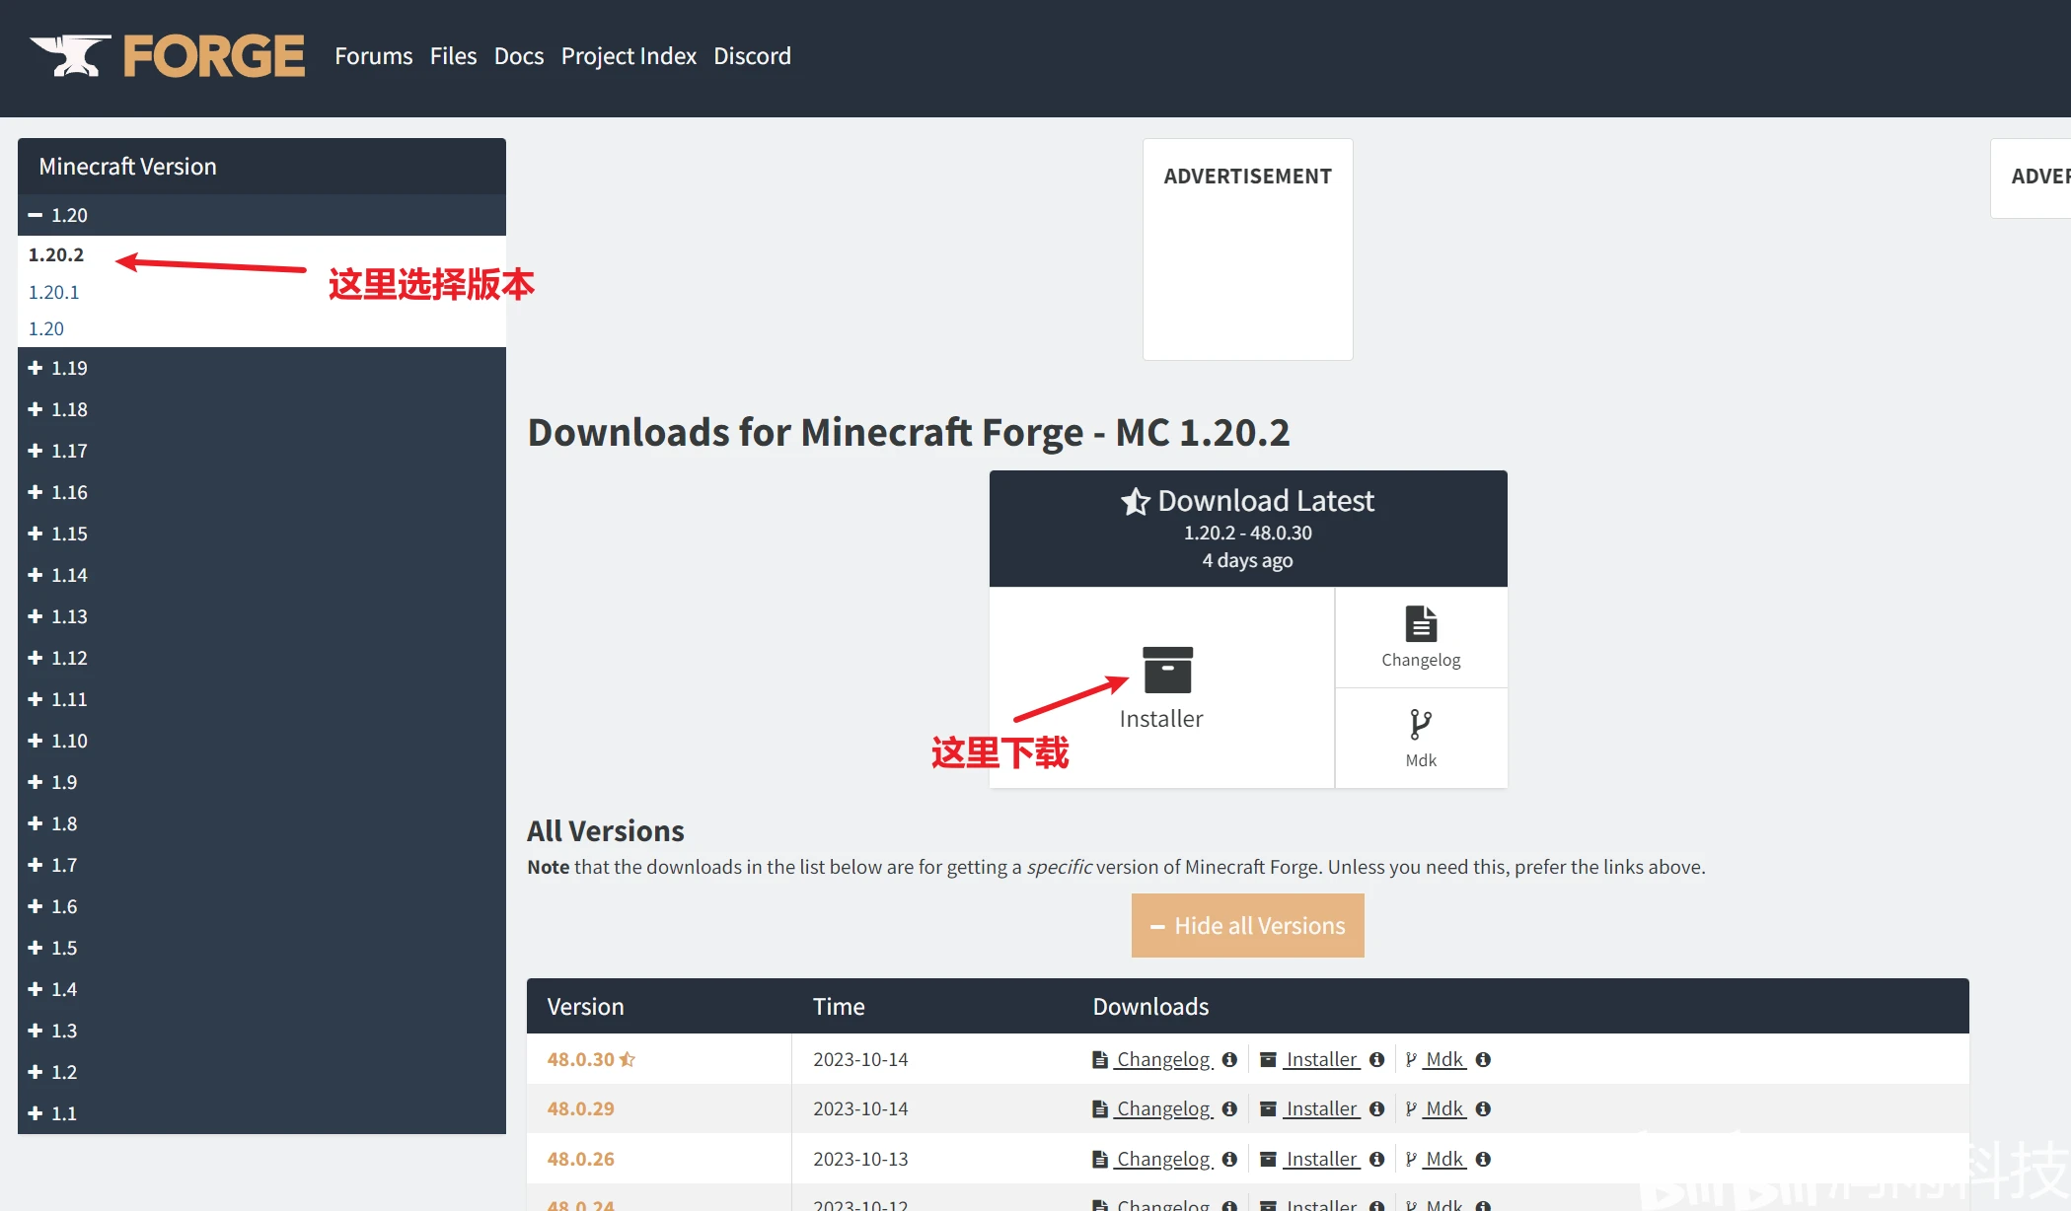Open the Discord nav link
Image resolution: width=2071 pixels, height=1211 pixels.
(752, 56)
